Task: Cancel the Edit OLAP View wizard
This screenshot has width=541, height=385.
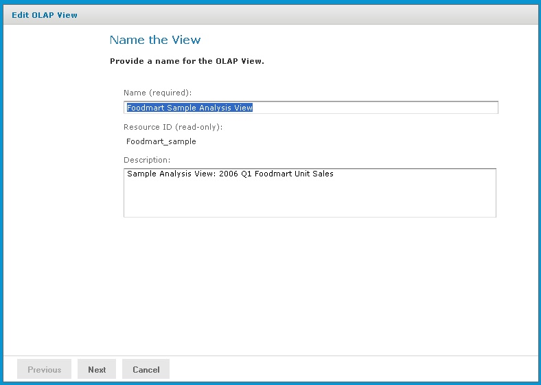Action: 146,369
